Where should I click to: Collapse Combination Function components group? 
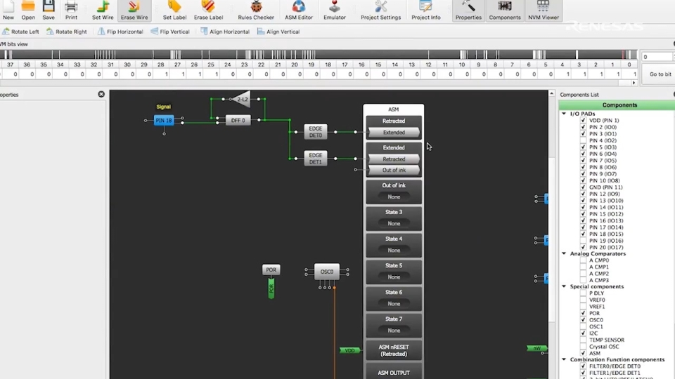click(x=564, y=359)
